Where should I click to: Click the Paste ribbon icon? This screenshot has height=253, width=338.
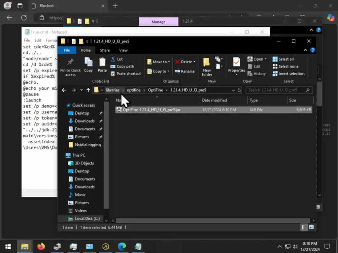[102, 65]
